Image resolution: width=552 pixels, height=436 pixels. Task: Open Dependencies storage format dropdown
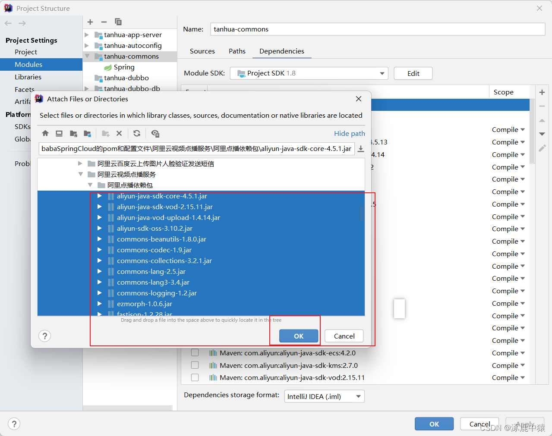pyautogui.click(x=324, y=396)
